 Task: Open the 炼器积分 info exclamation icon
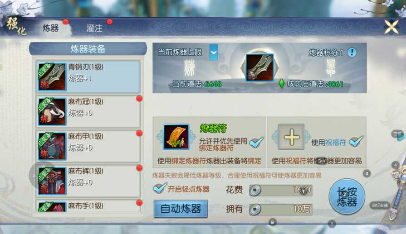[352, 53]
